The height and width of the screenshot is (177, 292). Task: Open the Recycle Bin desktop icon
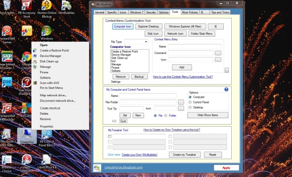click(x=7, y=8)
